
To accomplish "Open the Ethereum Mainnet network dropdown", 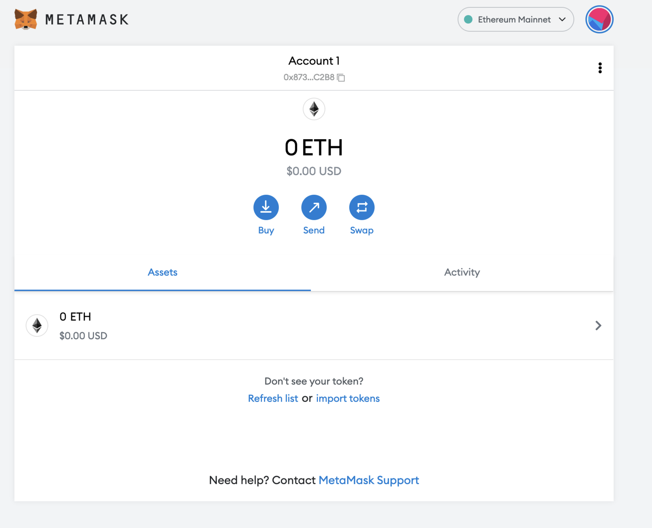I will 515,20.
